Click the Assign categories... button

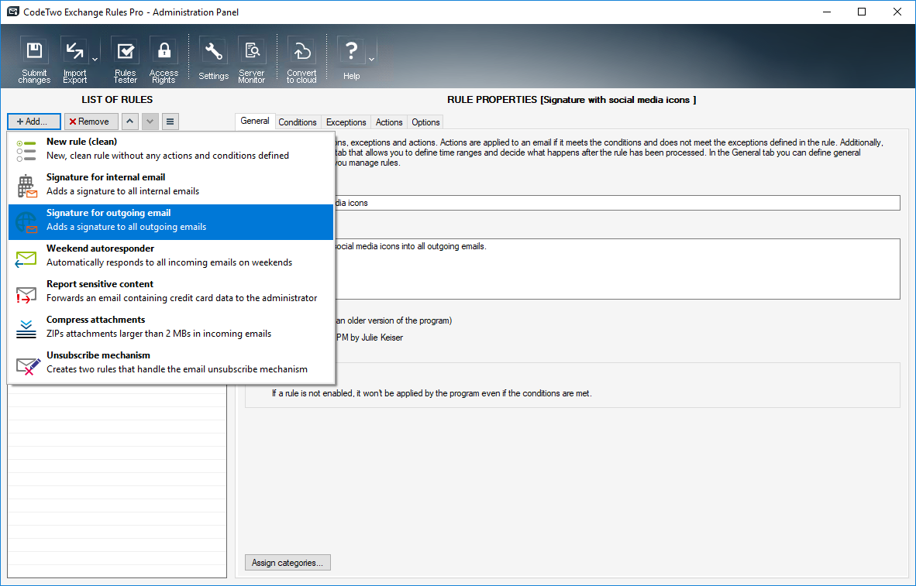[x=288, y=563]
